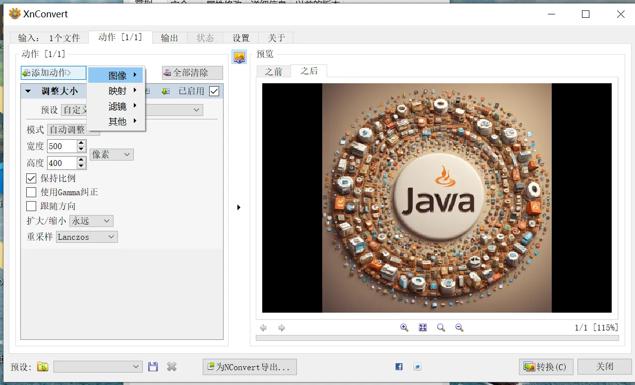Click the XnConvert app logo icon
Image resolution: width=635 pixels, height=385 pixels.
[15, 14]
